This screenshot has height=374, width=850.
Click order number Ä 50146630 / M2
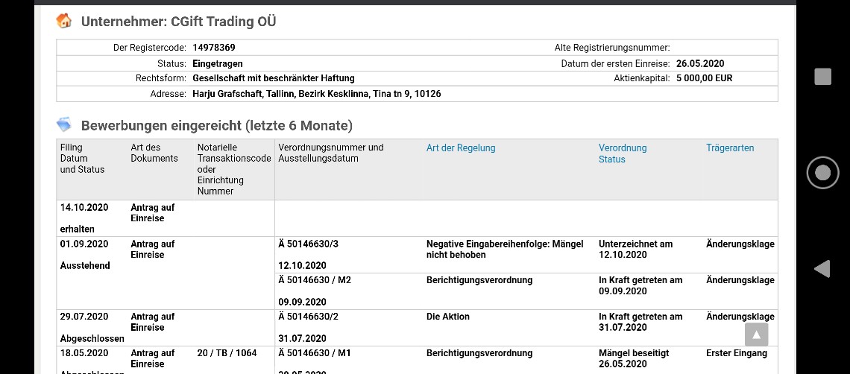315,280
